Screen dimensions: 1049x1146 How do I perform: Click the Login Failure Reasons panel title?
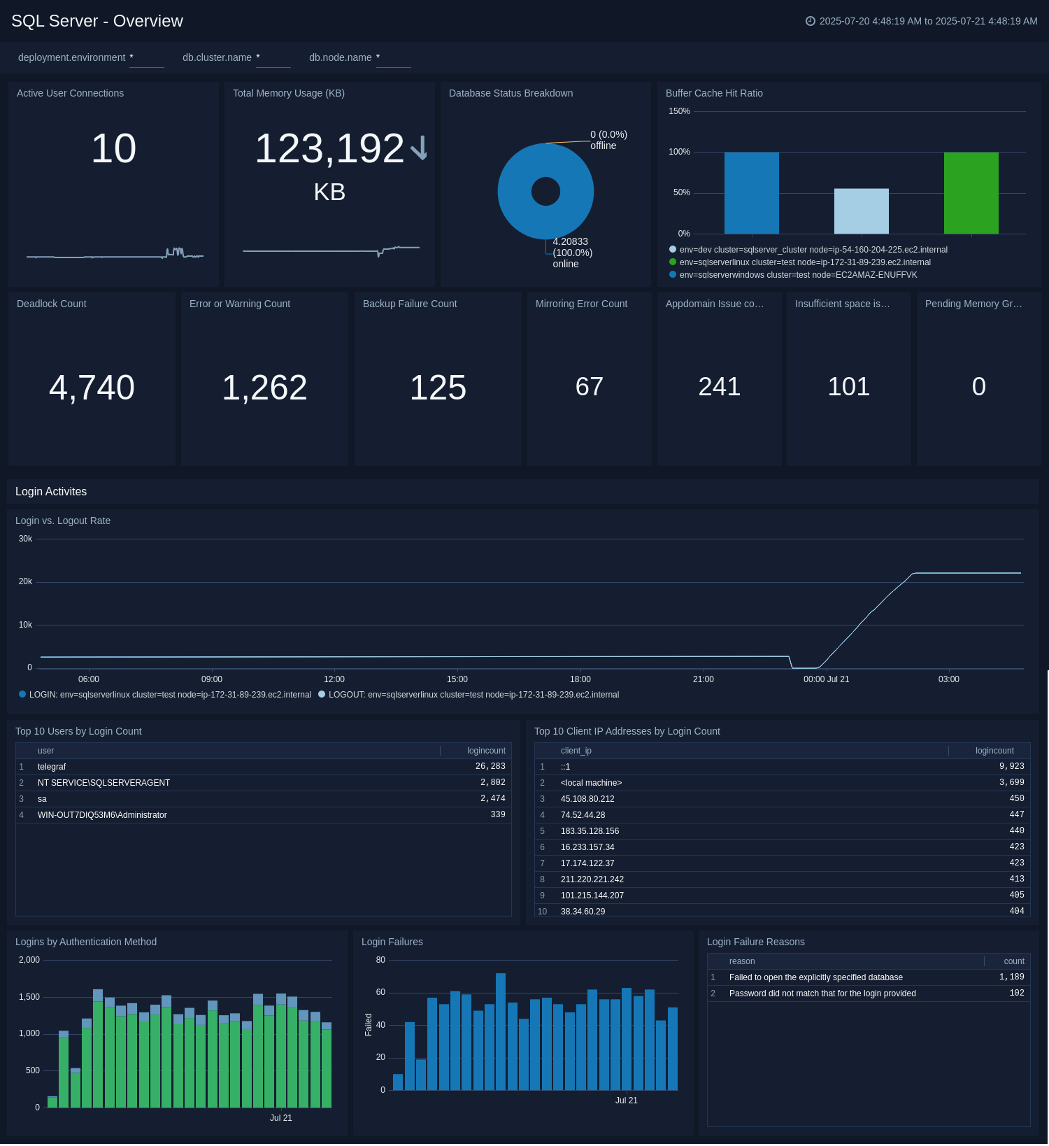756,942
